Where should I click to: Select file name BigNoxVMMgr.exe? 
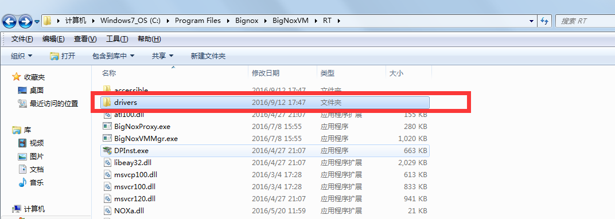pos(146,138)
